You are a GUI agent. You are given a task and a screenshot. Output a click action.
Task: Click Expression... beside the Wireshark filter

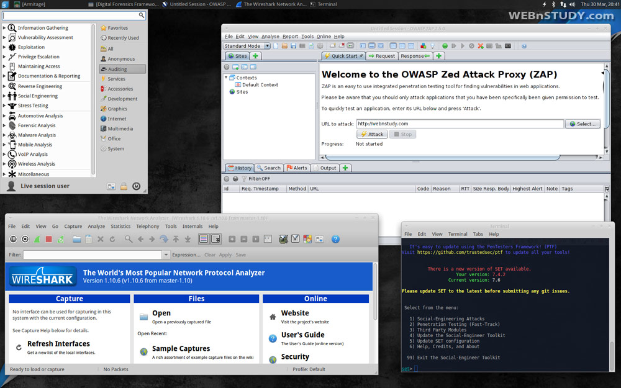tap(186, 255)
